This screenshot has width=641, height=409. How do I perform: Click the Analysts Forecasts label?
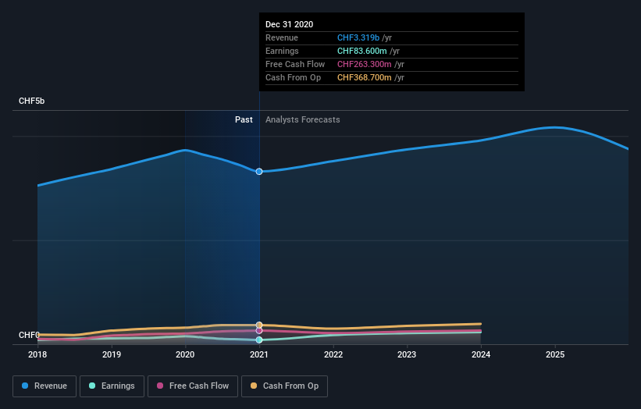pos(302,119)
